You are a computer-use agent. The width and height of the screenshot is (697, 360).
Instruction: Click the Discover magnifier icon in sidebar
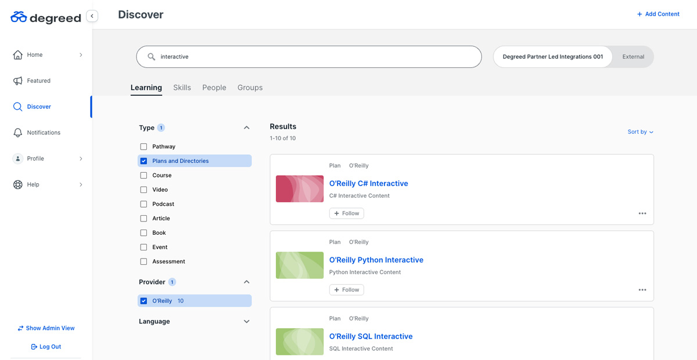pyautogui.click(x=18, y=107)
